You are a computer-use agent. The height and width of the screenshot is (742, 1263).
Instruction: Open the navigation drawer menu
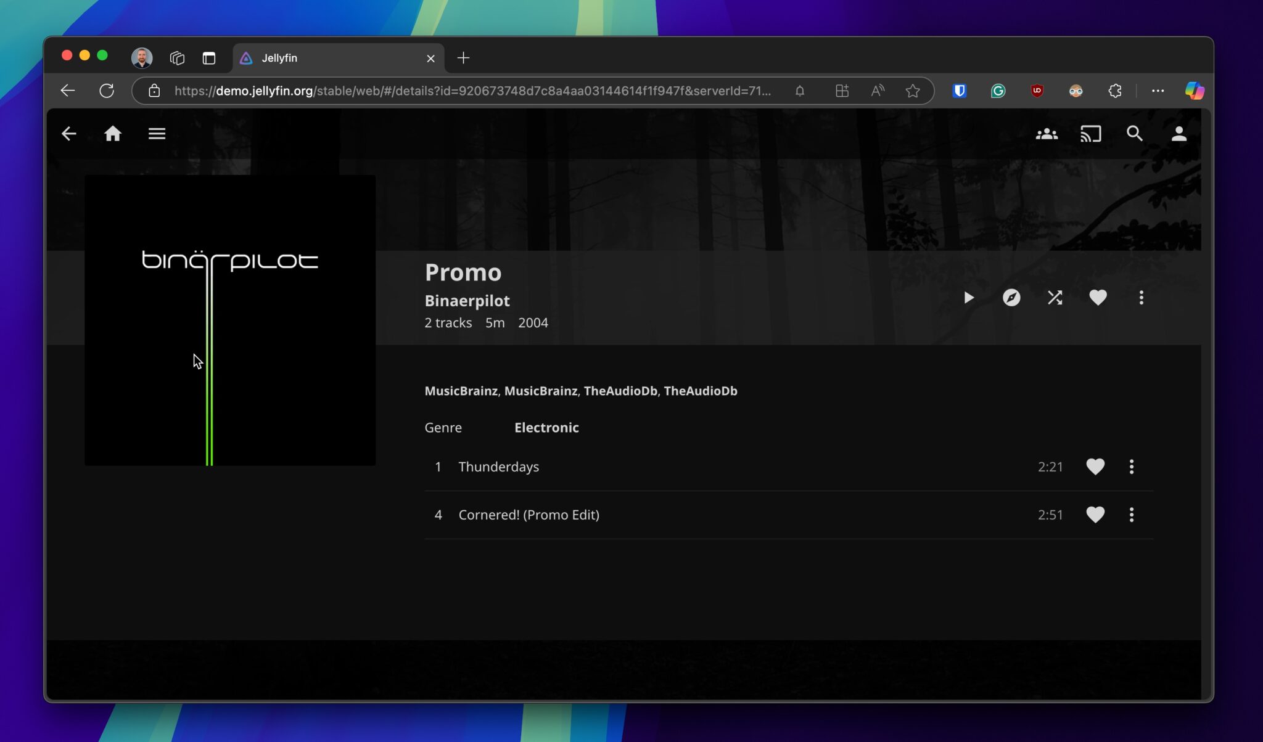(x=157, y=133)
